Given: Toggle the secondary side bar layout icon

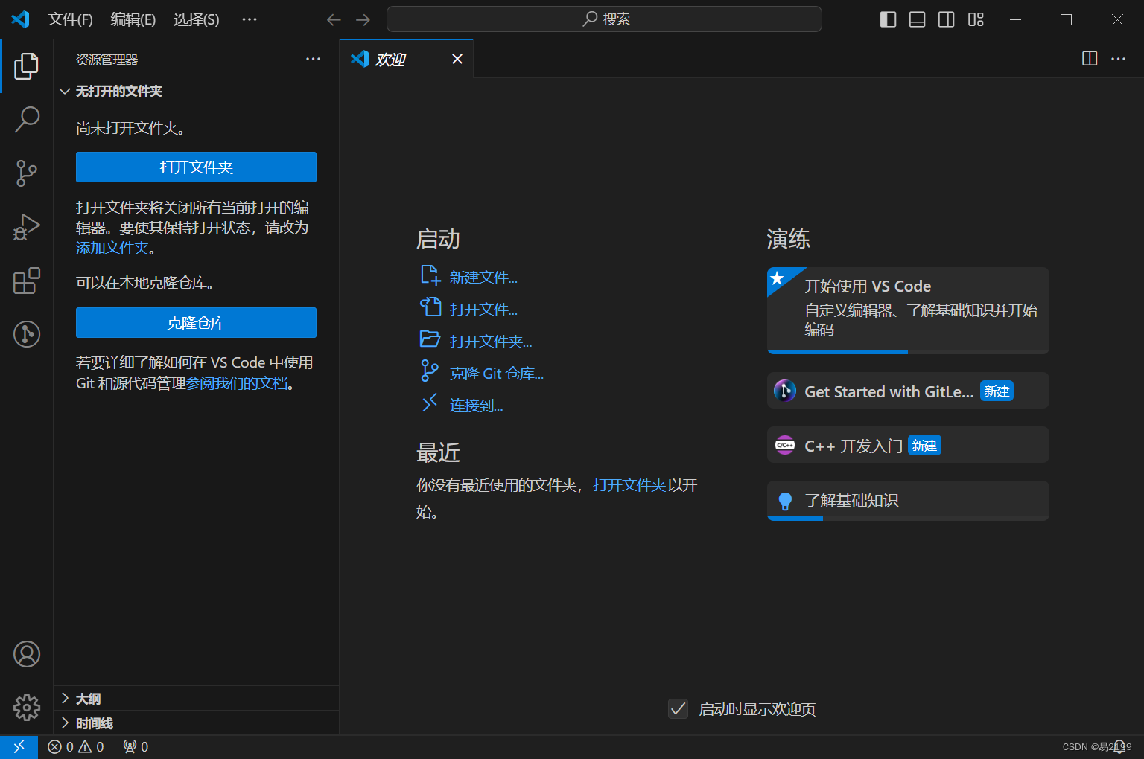Looking at the screenshot, I should pos(946,19).
